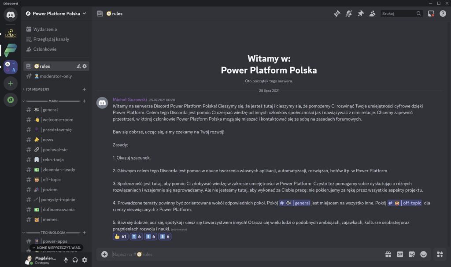
Task: Toggle thumbs up reaction 61
Action: click(x=121, y=237)
